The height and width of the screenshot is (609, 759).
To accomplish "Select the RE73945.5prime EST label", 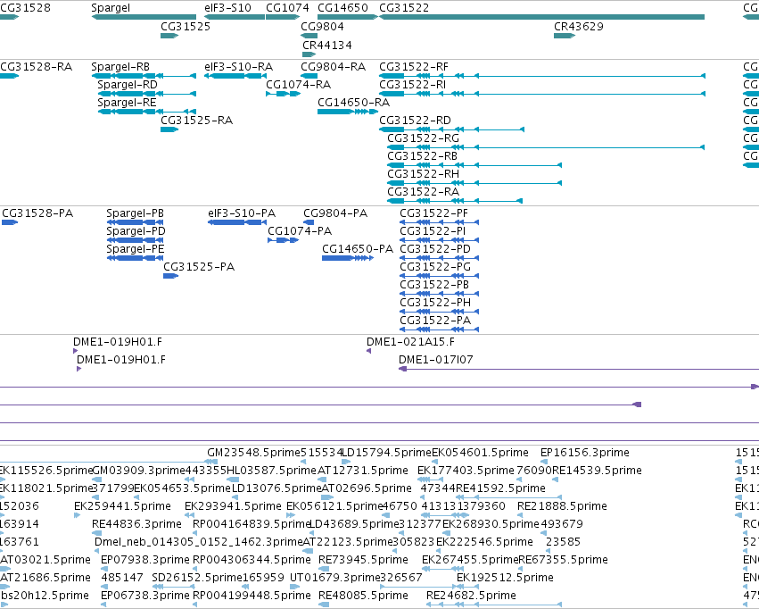I will pos(363,560).
